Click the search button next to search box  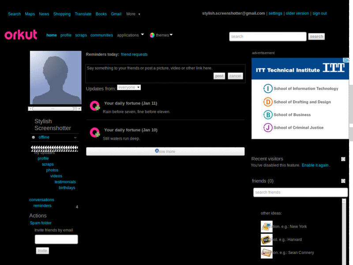pos(316,36)
